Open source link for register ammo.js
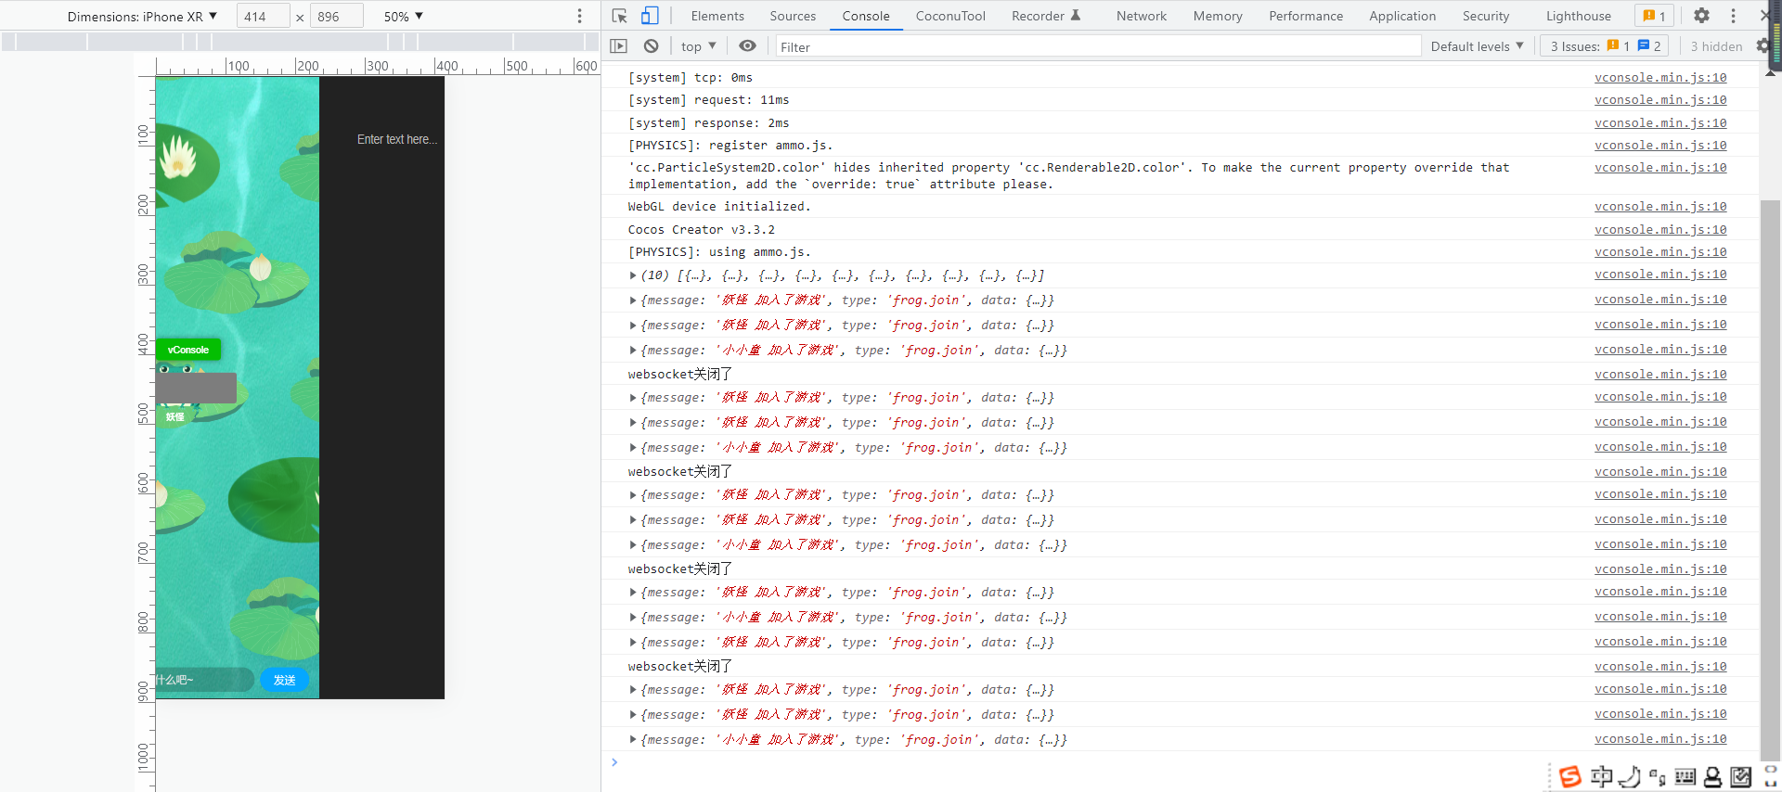Viewport: 1782px width, 792px height. pyautogui.click(x=1660, y=146)
